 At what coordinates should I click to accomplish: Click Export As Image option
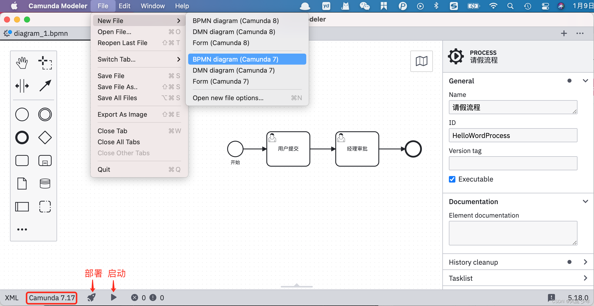(122, 114)
